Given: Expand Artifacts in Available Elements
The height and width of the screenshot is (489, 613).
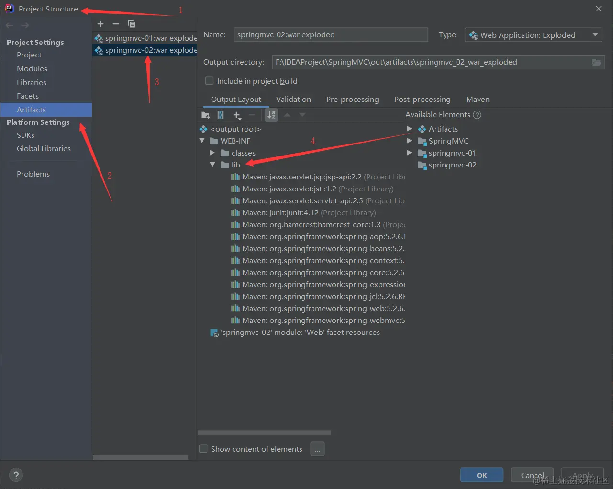Looking at the screenshot, I should 410,129.
